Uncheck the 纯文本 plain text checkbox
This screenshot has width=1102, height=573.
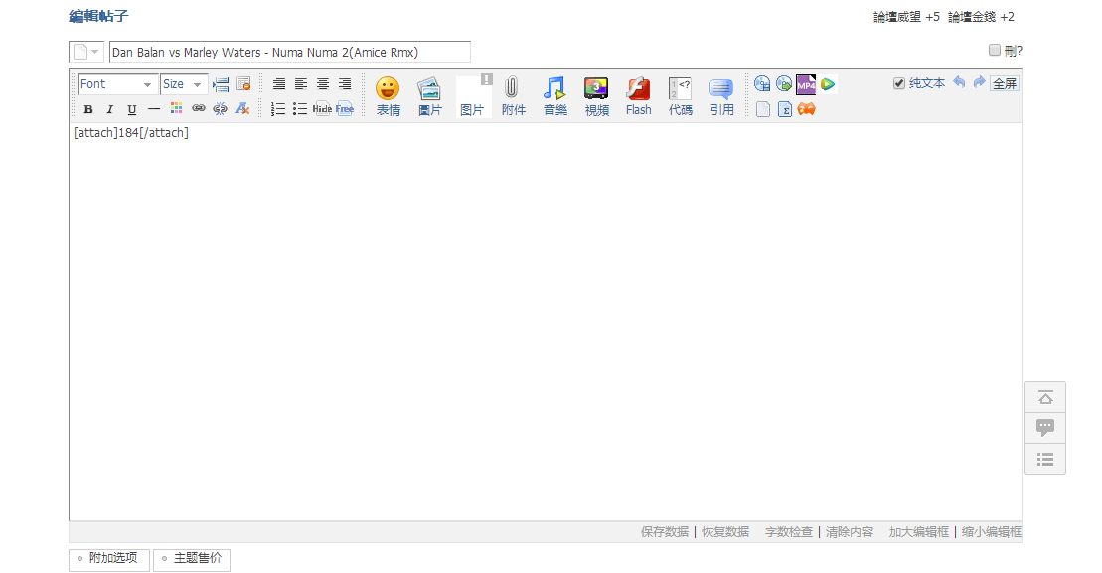point(899,83)
